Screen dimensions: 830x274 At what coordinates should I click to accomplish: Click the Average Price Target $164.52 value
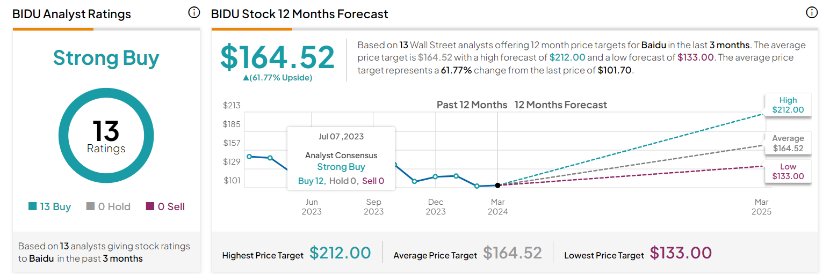coord(512,253)
